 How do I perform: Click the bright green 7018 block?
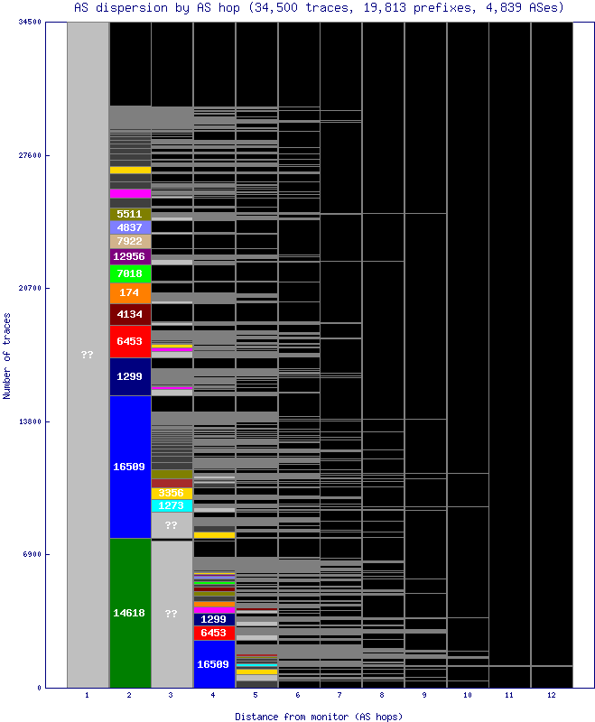130,273
